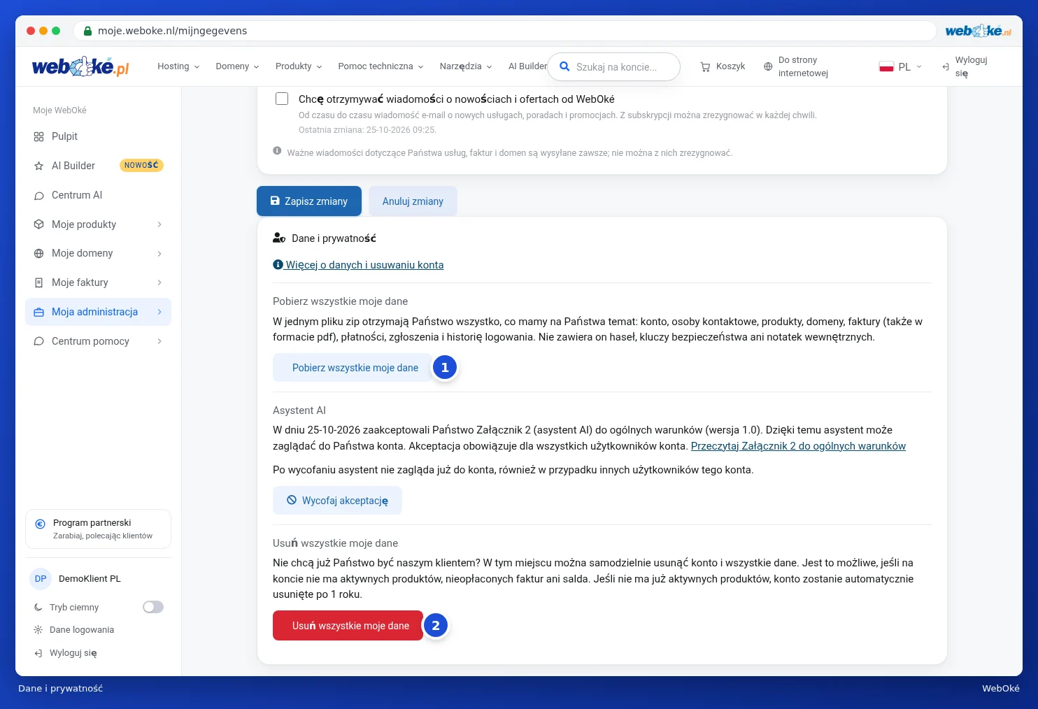The height and width of the screenshot is (709, 1038).
Task: Click the Szukaj na koncie search field
Action: [613, 67]
